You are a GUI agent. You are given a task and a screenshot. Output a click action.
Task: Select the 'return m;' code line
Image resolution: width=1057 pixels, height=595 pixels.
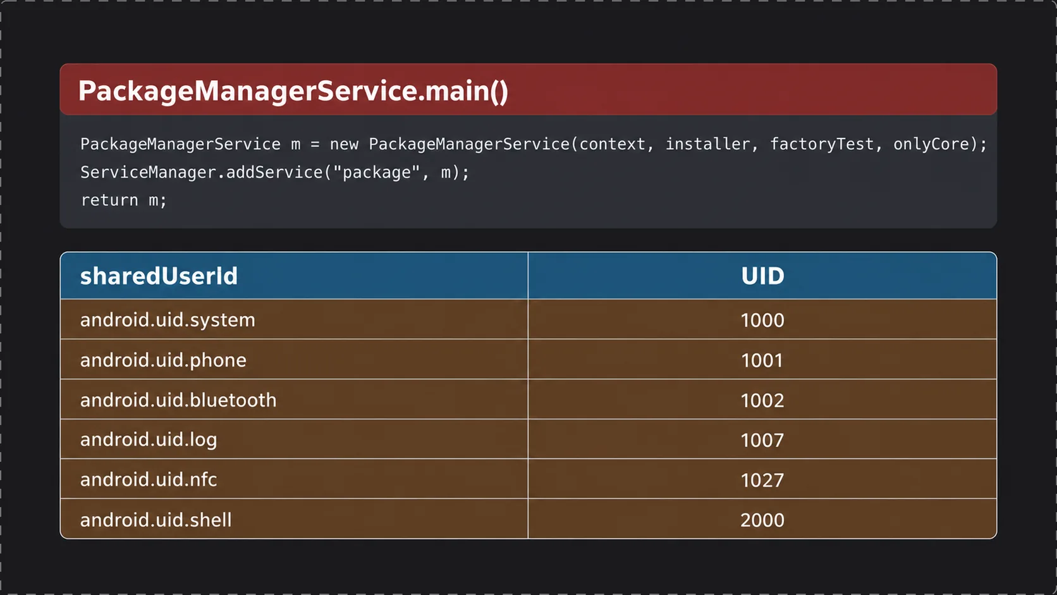(124, 200)
